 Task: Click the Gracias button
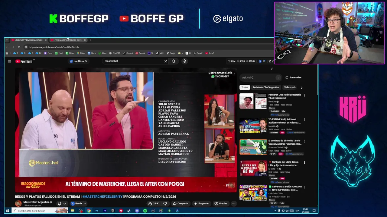[221, 203]
